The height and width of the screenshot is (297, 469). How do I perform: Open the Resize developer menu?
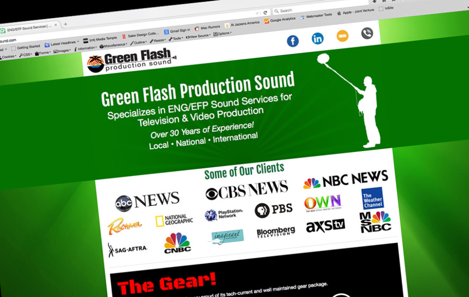pos(158,40)
